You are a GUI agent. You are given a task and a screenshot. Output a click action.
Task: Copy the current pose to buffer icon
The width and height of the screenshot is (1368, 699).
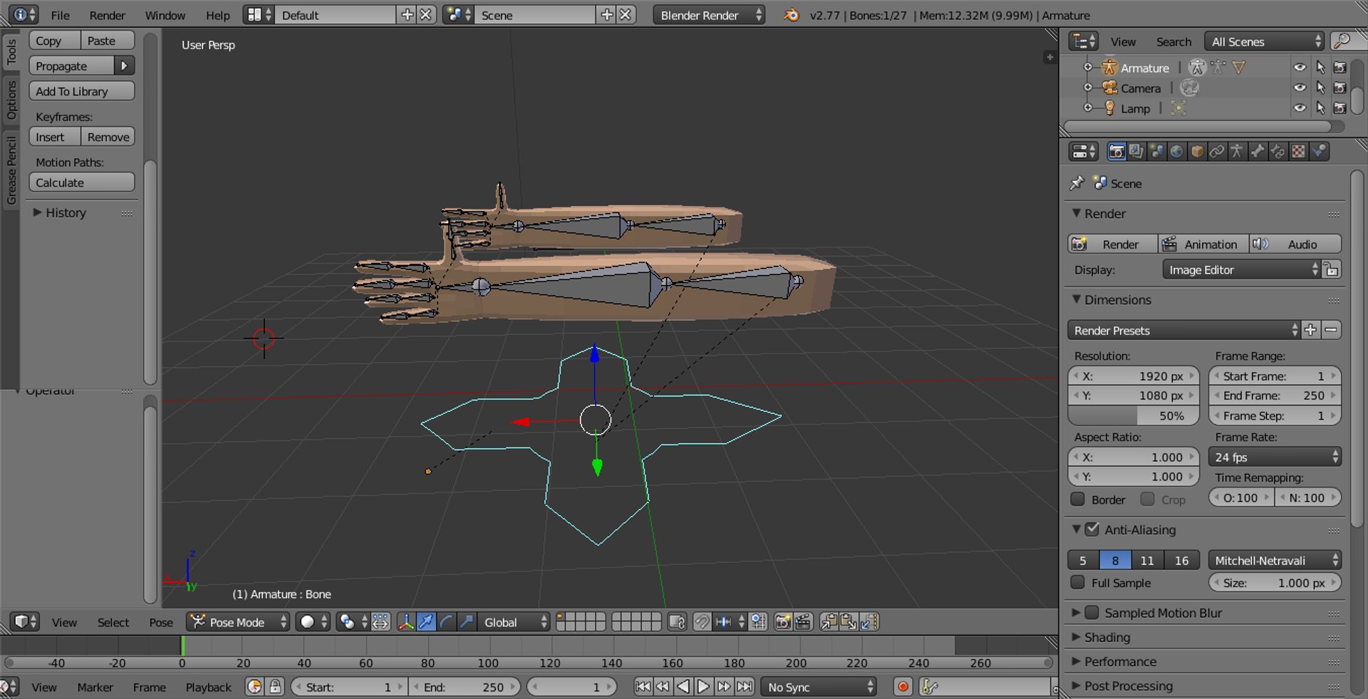click(x=829, y=622)
